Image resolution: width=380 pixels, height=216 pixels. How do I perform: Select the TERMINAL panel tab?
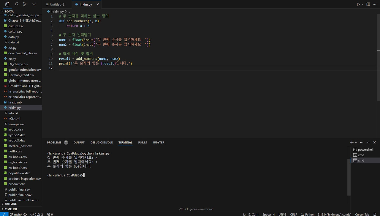pyautogui.click(x=125, y=143)
